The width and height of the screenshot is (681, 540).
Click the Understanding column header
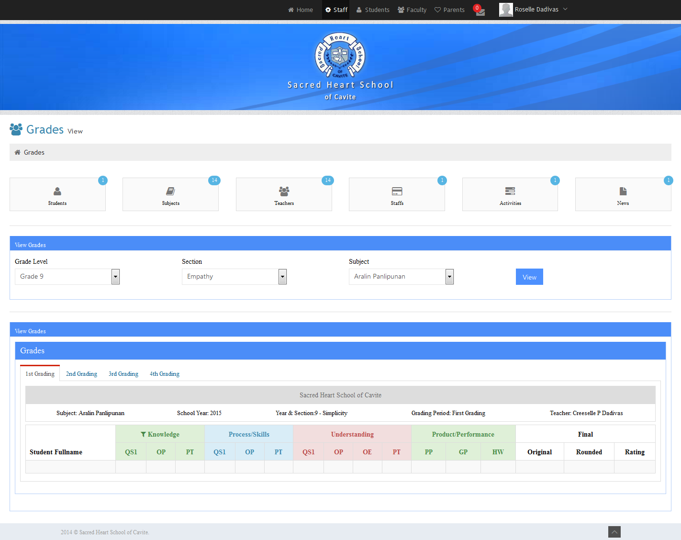pos(352,434)
